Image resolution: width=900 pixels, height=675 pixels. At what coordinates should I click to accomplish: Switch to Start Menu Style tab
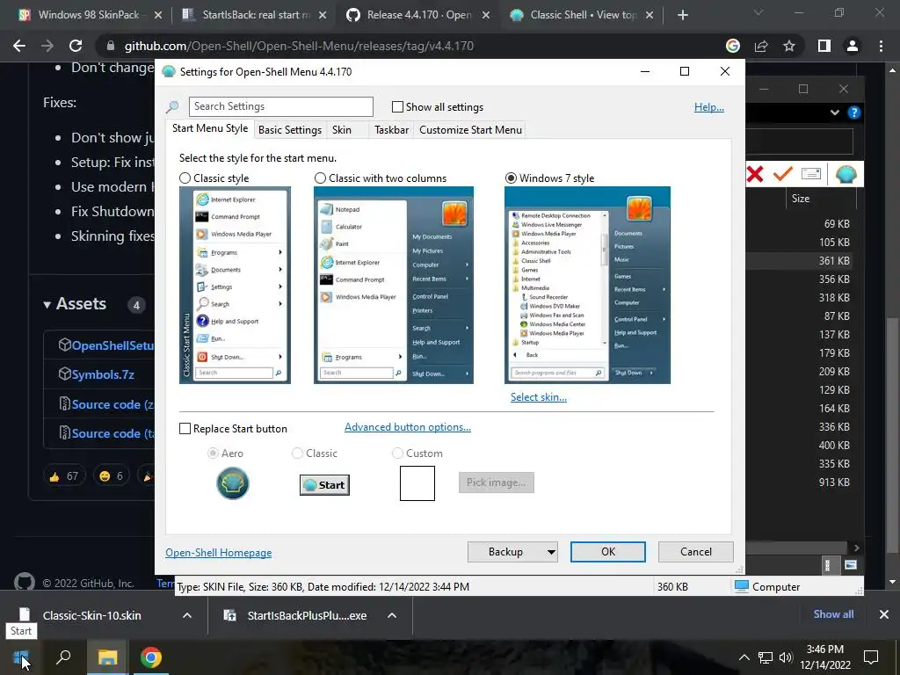coord(210,128)
